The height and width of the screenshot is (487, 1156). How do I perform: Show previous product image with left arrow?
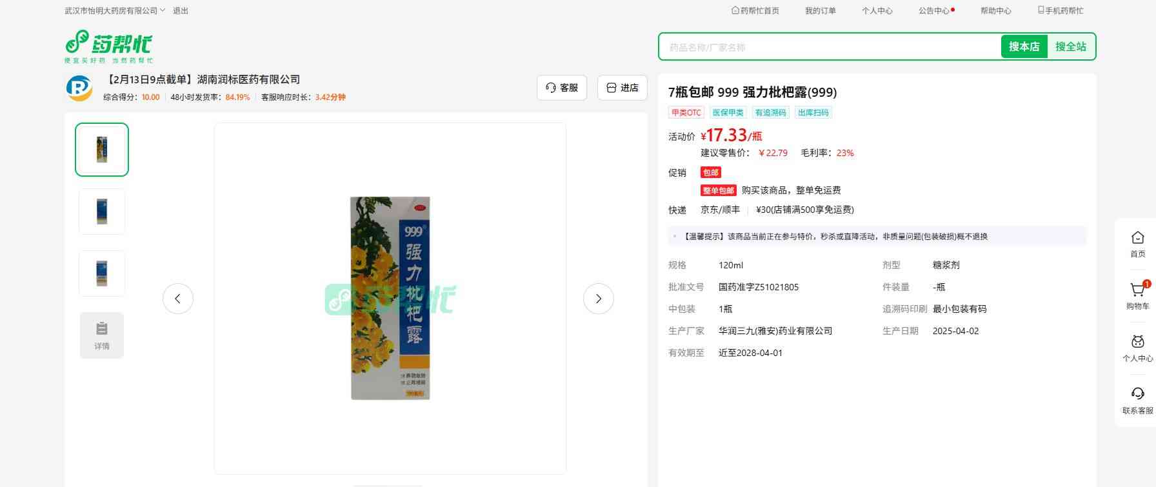click(x=178, y=299)
